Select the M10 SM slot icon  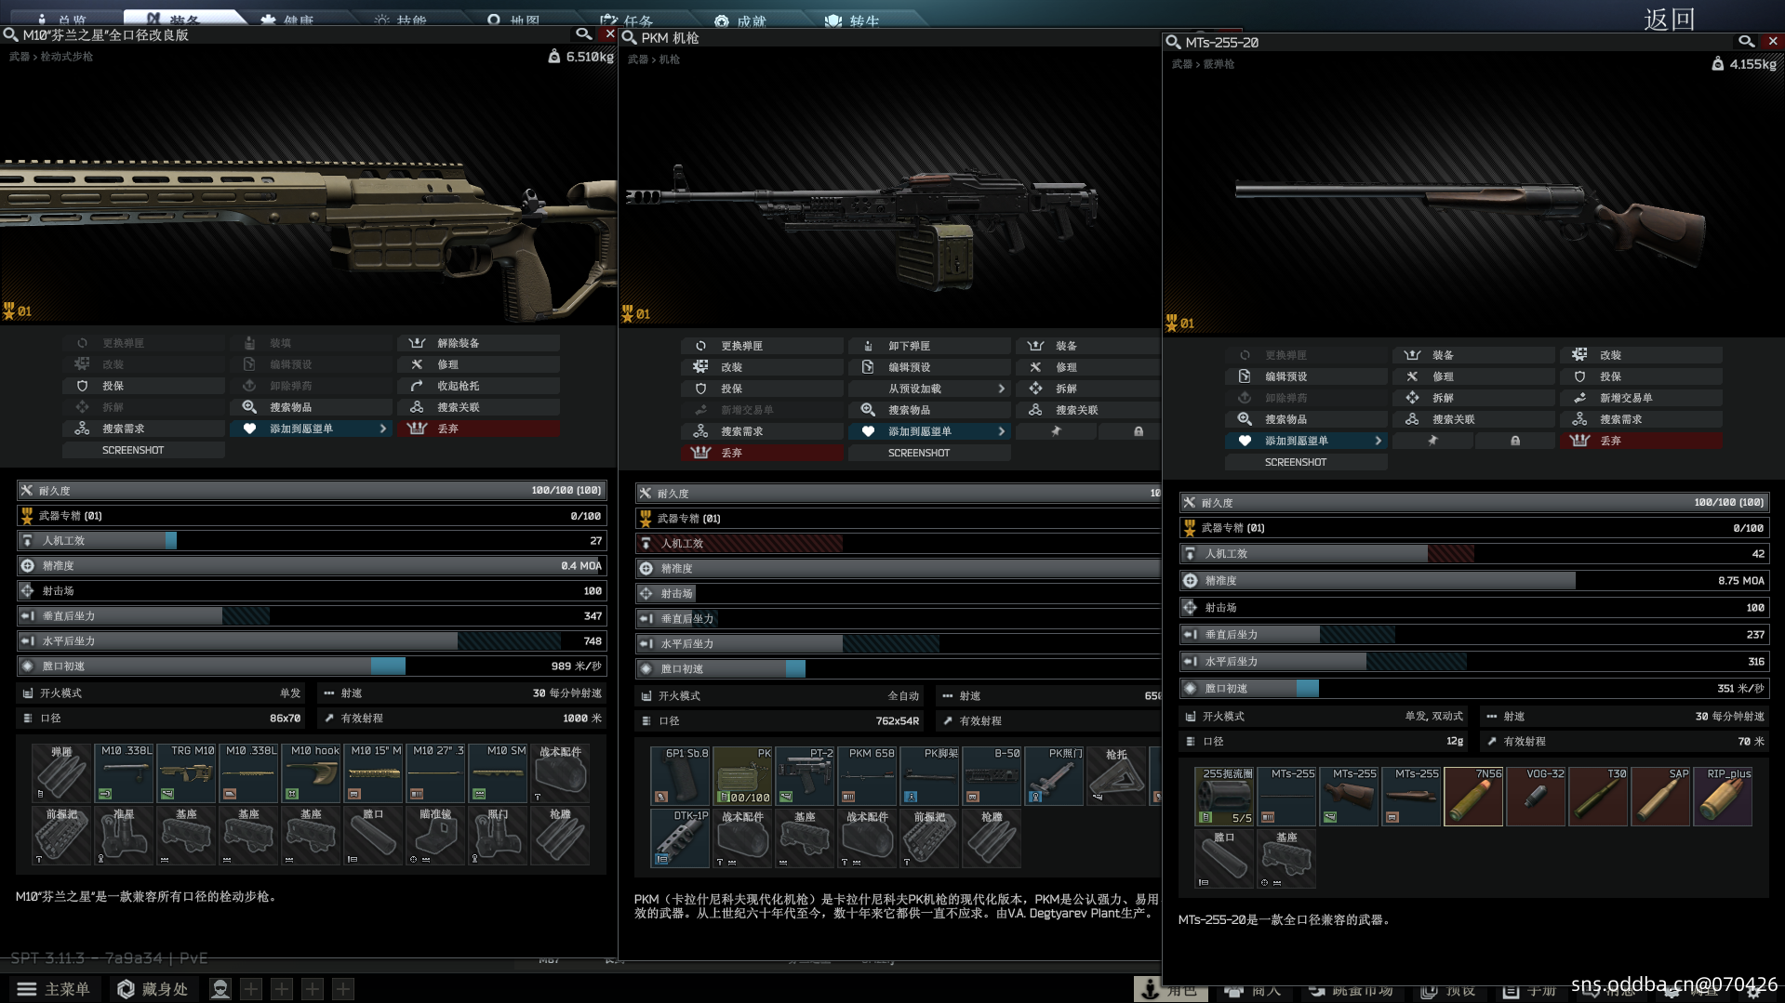[x=498, y=772]
